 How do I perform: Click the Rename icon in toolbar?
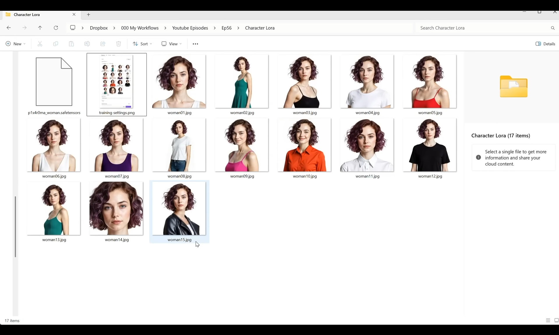coord(87,44)
